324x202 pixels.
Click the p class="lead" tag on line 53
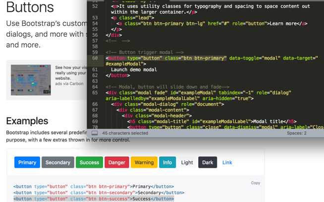pyautogui.click(x=132, y=17)
